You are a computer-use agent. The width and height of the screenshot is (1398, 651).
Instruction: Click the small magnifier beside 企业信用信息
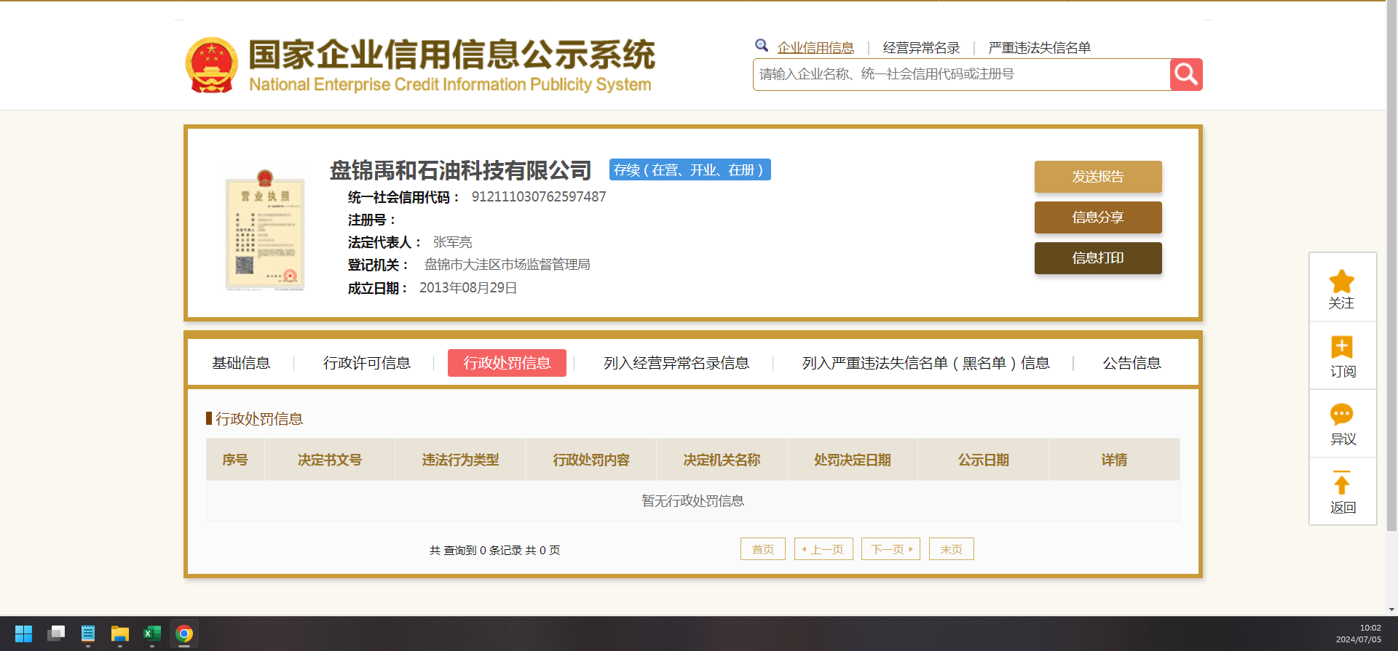(x=762, y=46)
